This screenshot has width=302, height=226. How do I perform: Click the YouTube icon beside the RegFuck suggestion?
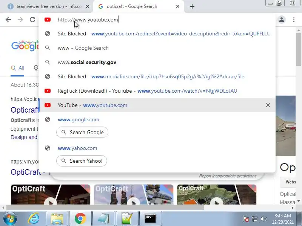[x=48, y=91]
